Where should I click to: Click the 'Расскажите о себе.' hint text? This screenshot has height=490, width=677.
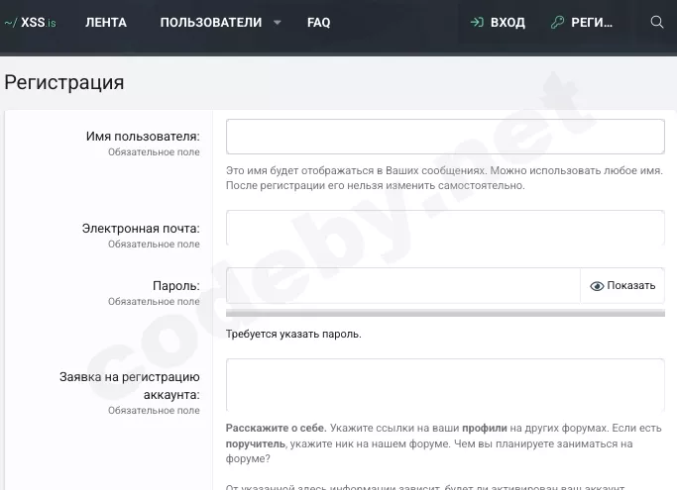point(275,428)
